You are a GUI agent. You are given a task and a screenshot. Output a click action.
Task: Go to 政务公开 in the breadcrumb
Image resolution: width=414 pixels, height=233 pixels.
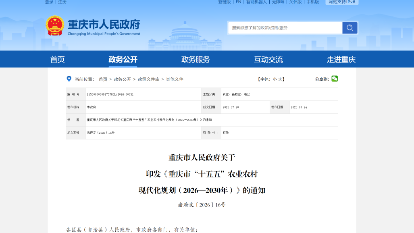tap(123, 79)
